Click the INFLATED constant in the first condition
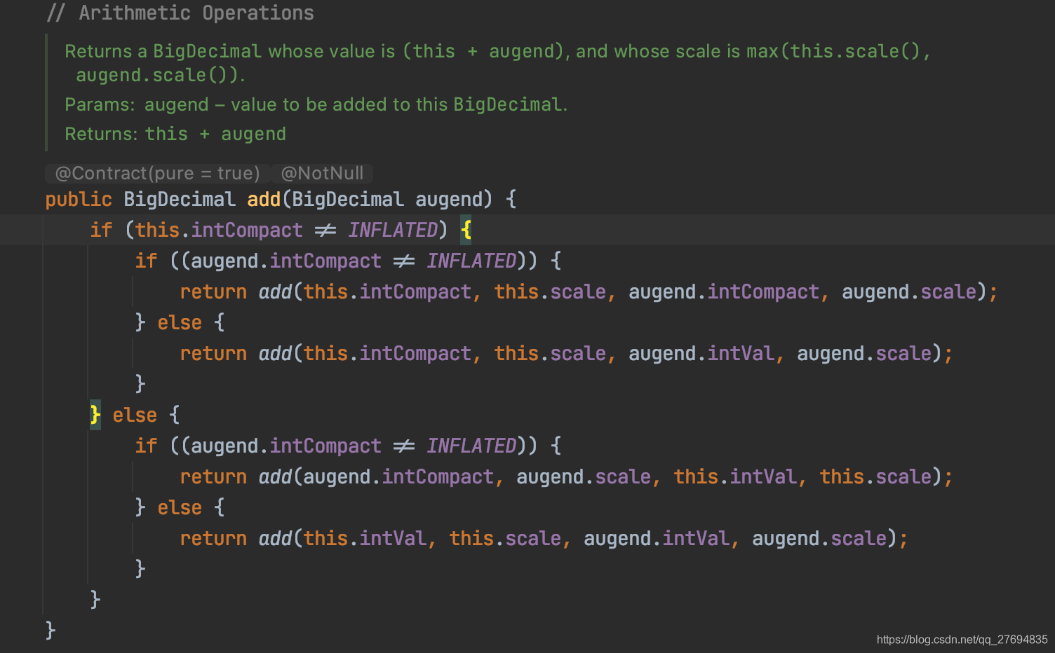Image resolution: width=1055 pixels, height=653 pixels. [392, 229]
